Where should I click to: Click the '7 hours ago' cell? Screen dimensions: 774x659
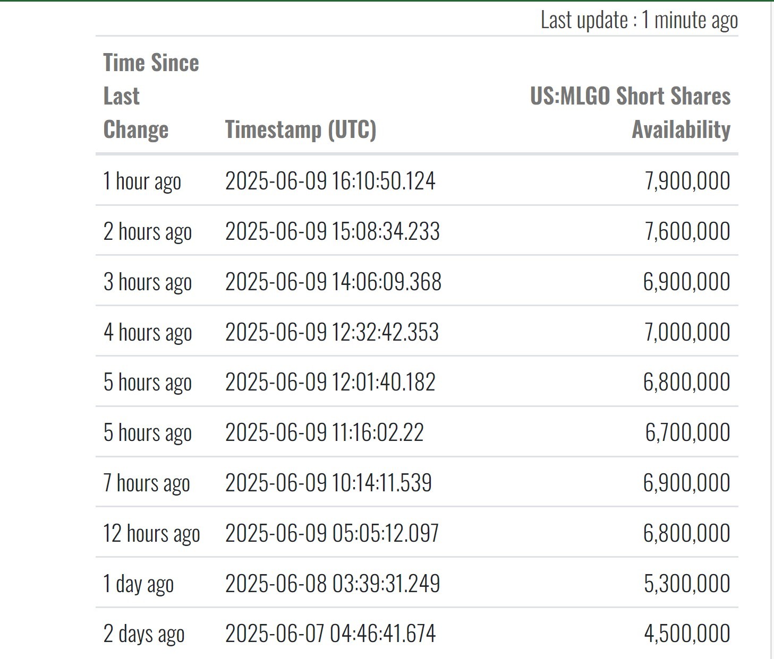(x=147, y=483)
